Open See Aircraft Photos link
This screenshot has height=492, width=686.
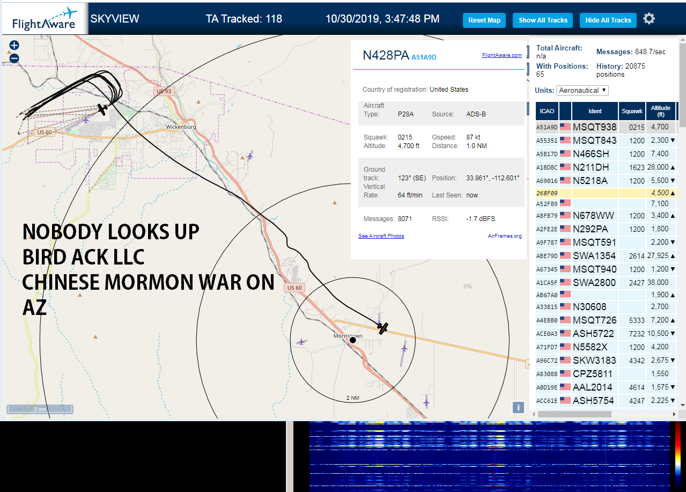coord(381,236)
